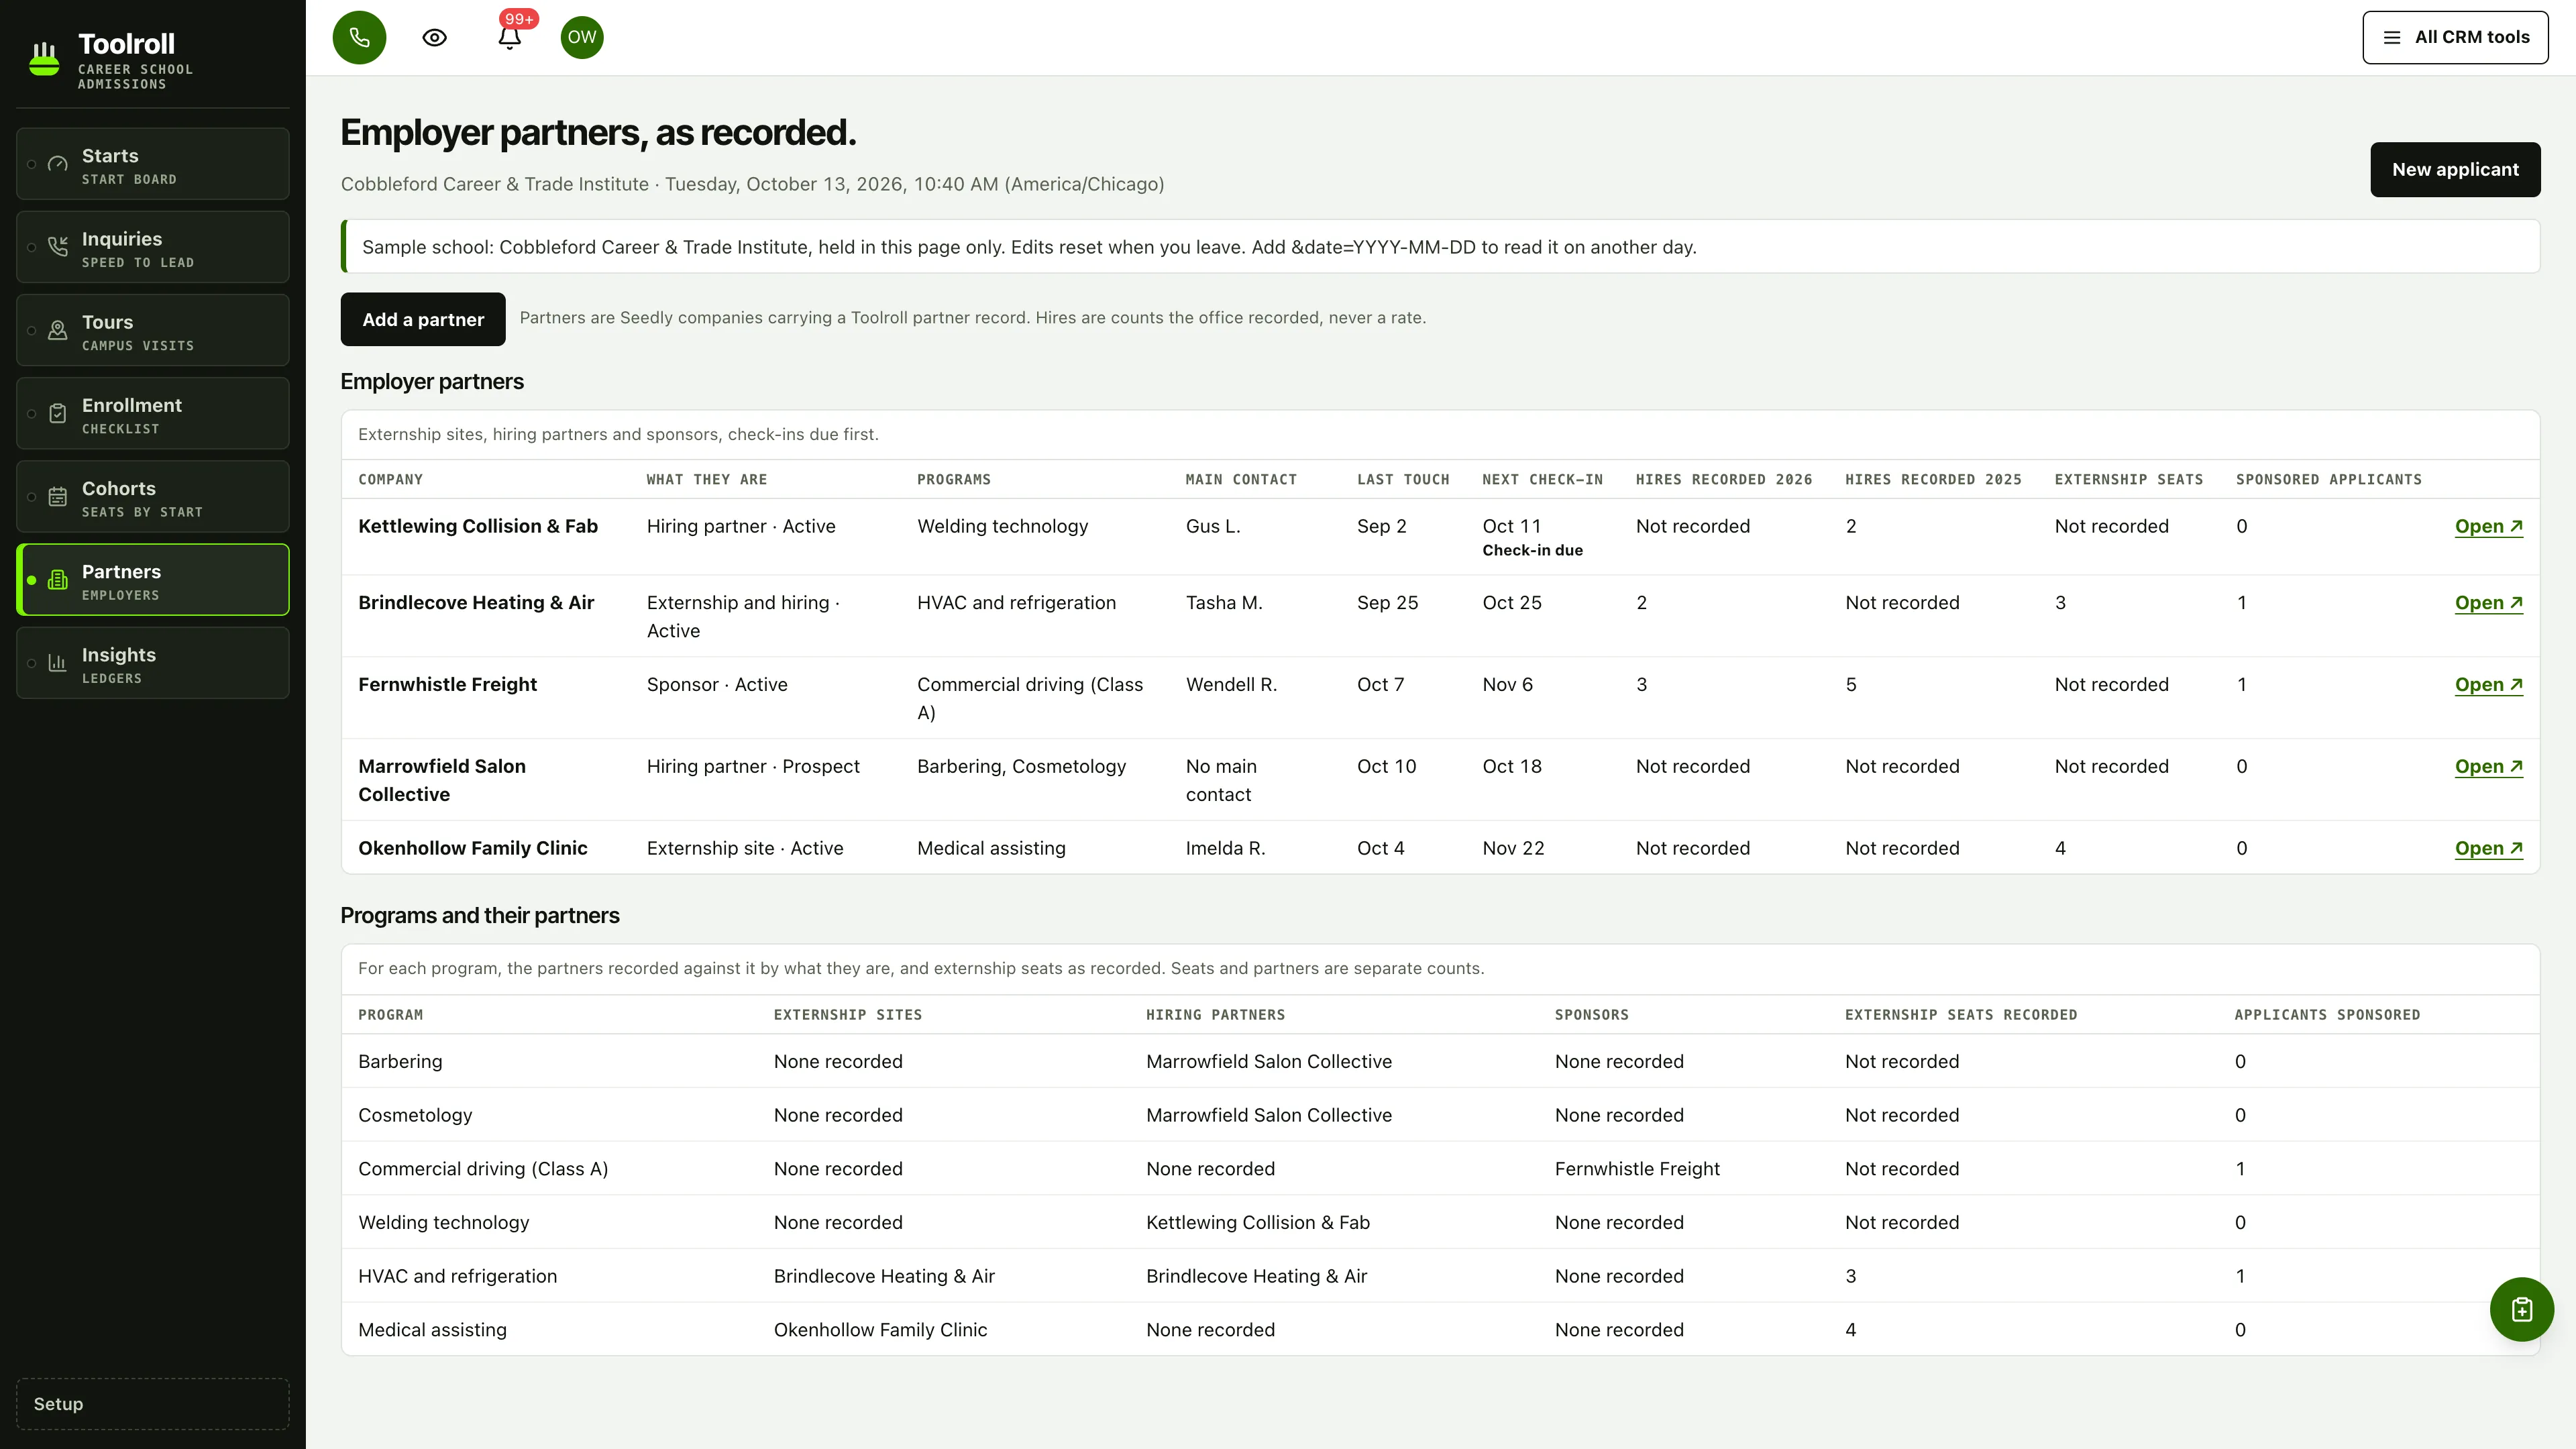Image resolution: width=2576 pixels, height=1449 pixels.
Task: Open the Kettlewing Collision & Fab record
Action: tap(2489, 527)
